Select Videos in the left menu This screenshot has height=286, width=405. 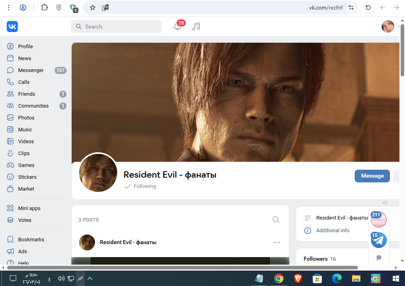tap(26, 142)
